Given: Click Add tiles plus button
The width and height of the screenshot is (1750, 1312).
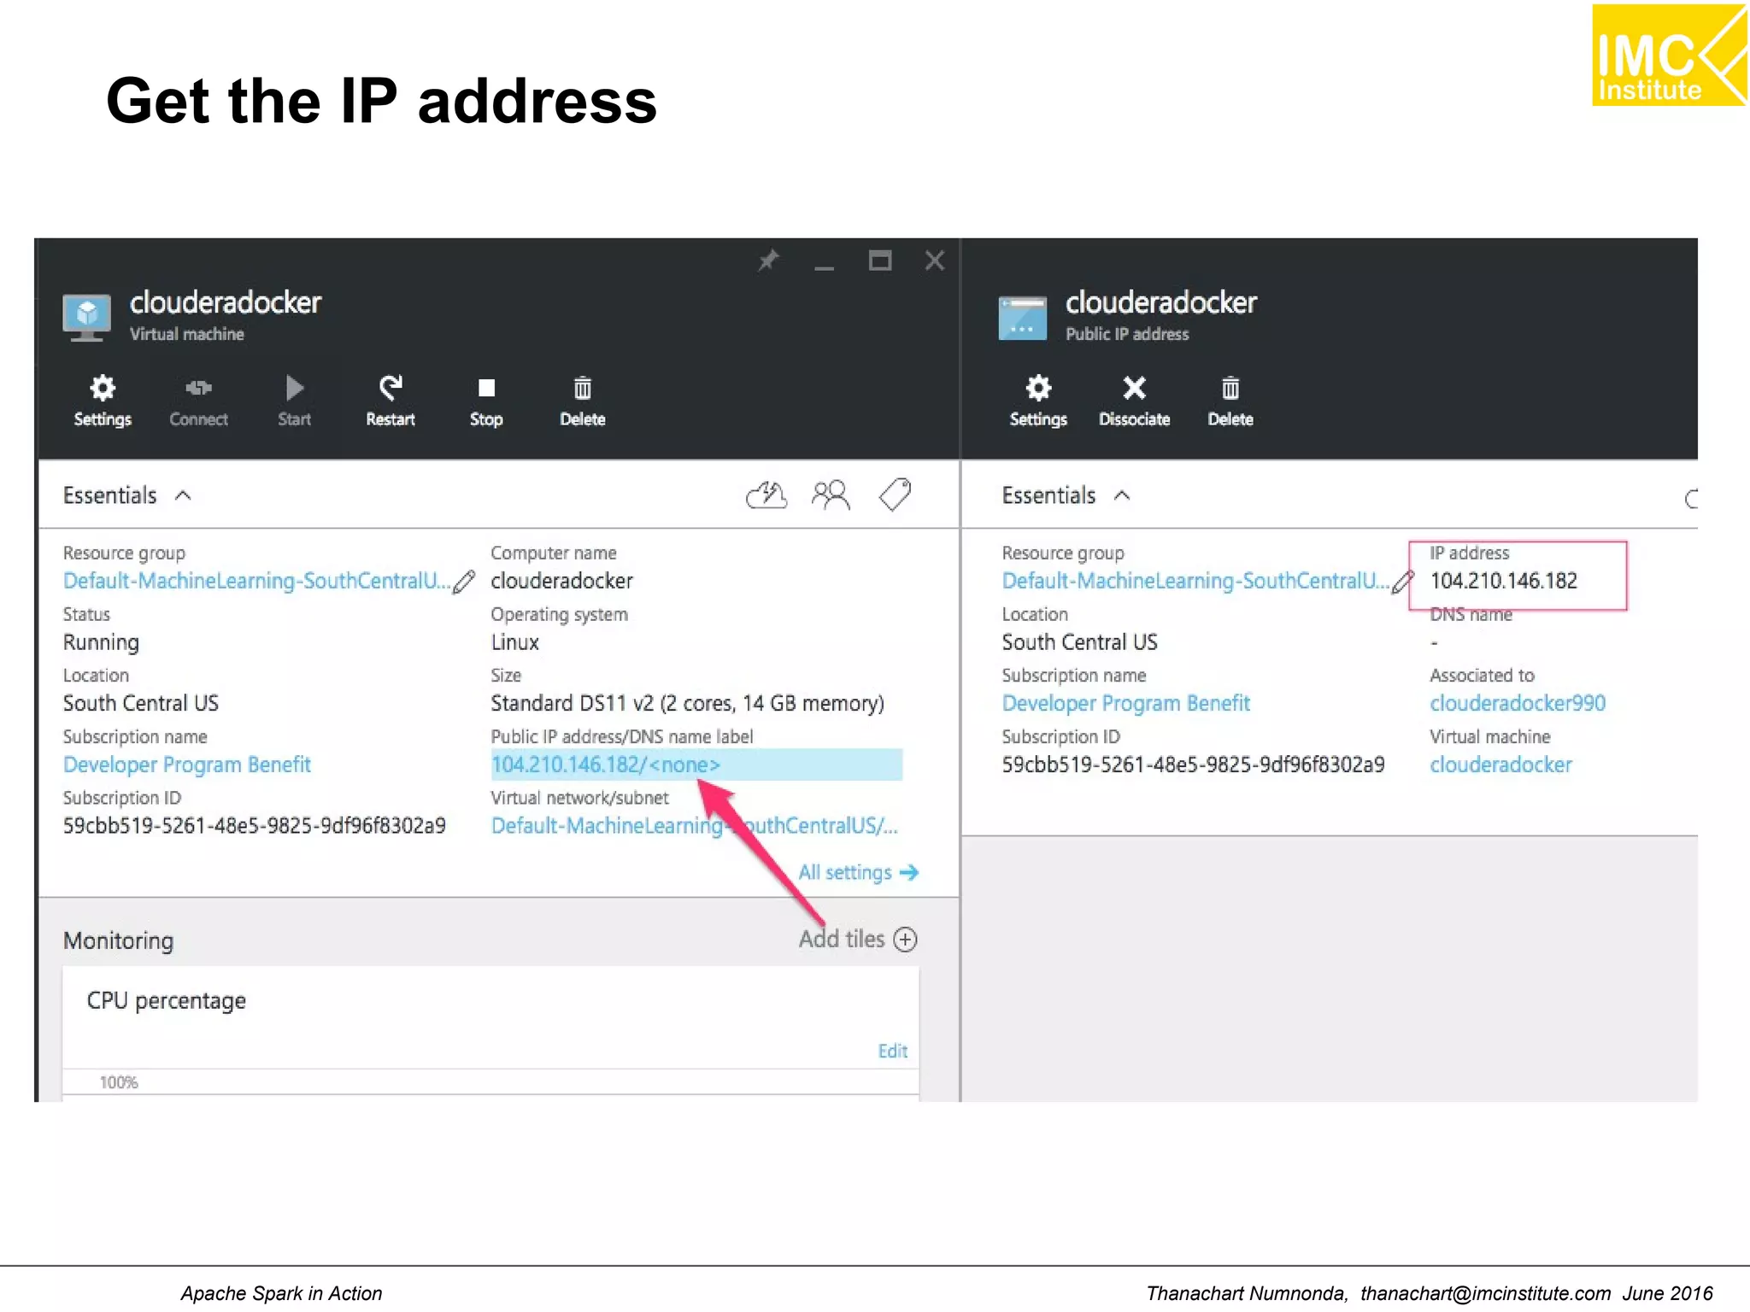Looking at the screenshot, I should (x=905, y=940).
